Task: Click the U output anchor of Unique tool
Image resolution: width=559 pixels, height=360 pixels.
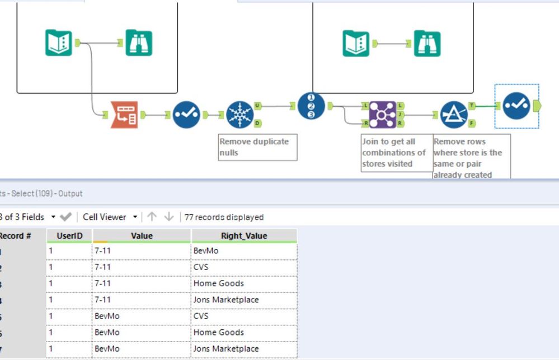Action: pyautogui.click(x=257, y=106)
